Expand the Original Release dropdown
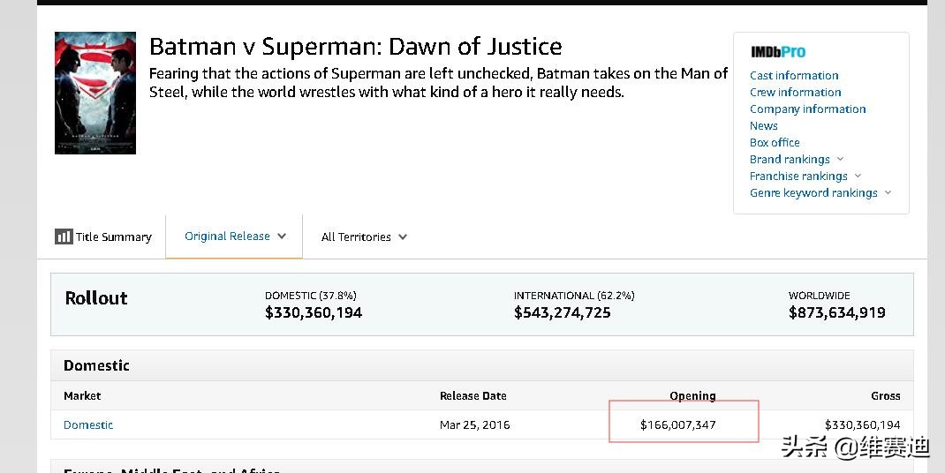945x473 pixels. [x=282, y=236]
